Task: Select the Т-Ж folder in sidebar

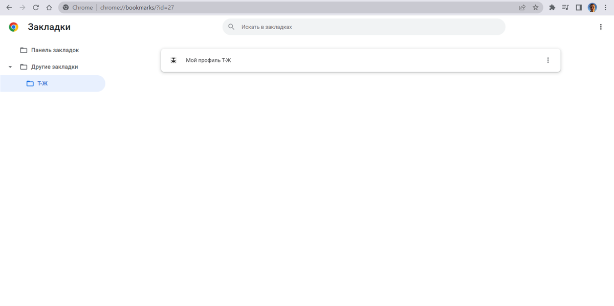Action: click(x=53, y=83)
